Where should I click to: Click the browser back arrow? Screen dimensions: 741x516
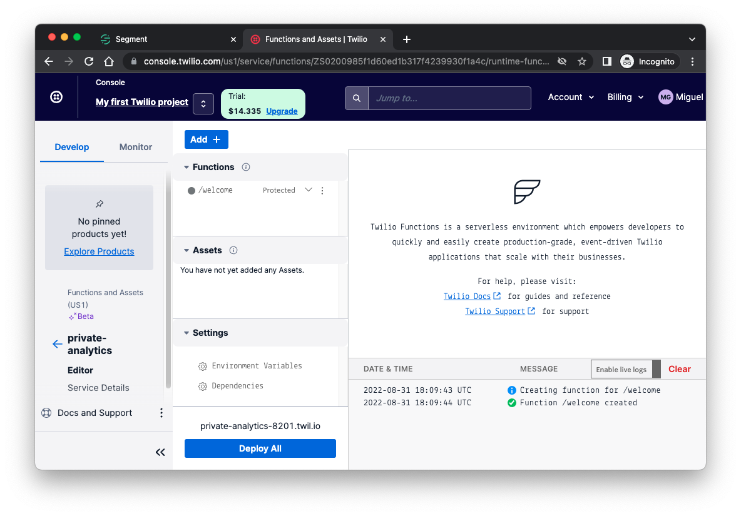[49, 61]
